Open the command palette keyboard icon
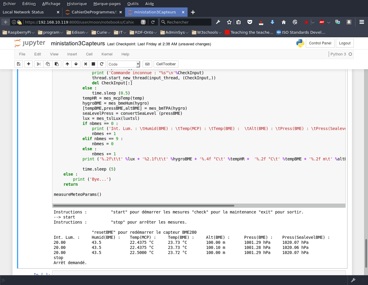Screen dimensions: 368x285 pos(147,64)
